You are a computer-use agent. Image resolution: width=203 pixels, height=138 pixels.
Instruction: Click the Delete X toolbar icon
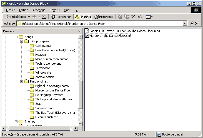(x=133, y=17)
